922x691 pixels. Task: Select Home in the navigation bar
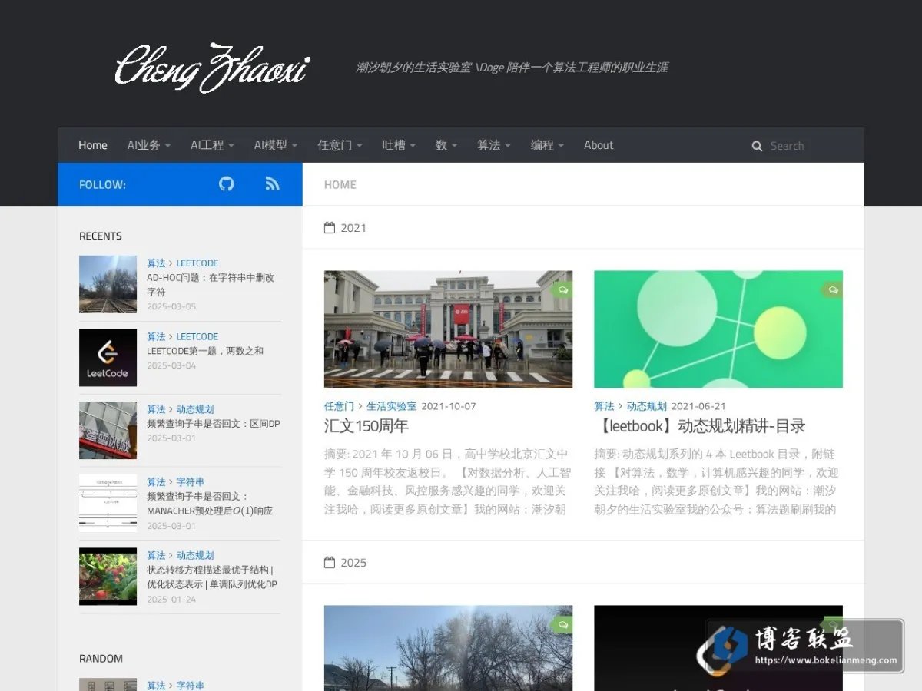click(93, 145)
